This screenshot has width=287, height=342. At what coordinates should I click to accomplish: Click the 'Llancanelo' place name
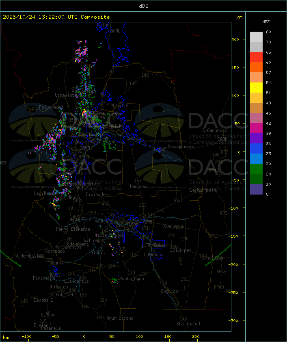(x=76, y=281)
